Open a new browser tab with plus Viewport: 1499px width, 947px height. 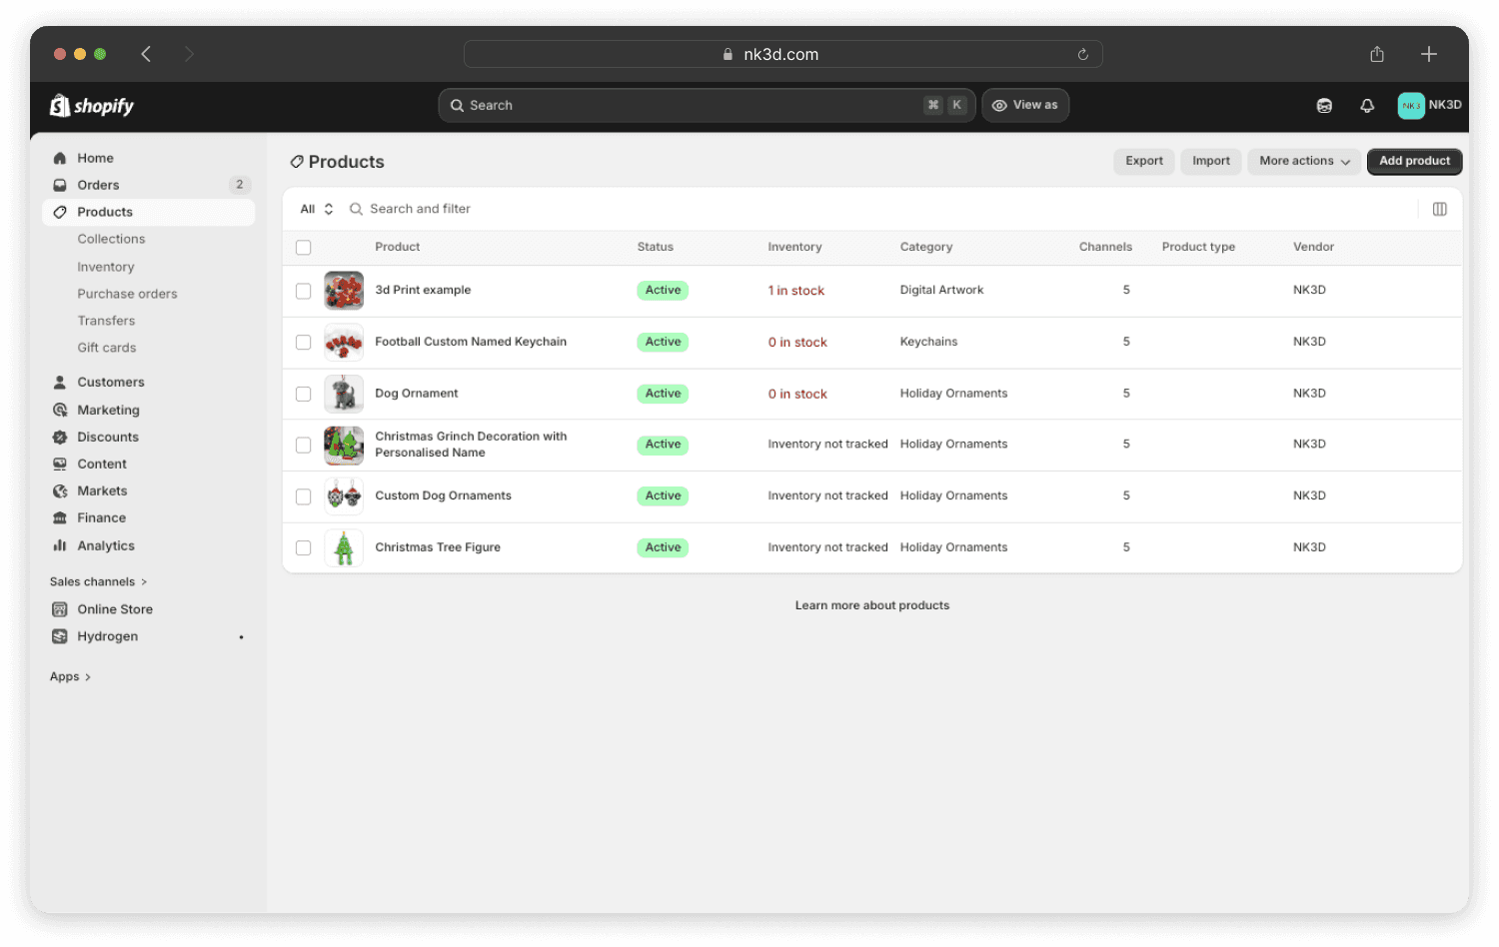pyautogui.click(x=1429, y=54)
